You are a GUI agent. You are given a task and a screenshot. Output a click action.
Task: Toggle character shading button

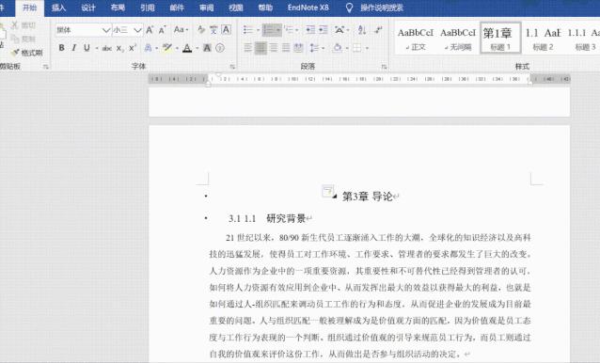pos(207,48)
